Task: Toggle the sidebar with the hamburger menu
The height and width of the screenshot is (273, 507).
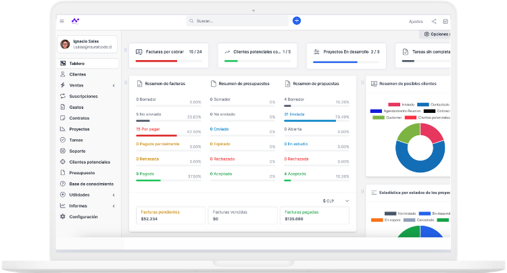Action: [62, 21]
